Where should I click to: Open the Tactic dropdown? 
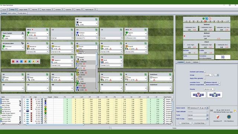tap(198, 115)
